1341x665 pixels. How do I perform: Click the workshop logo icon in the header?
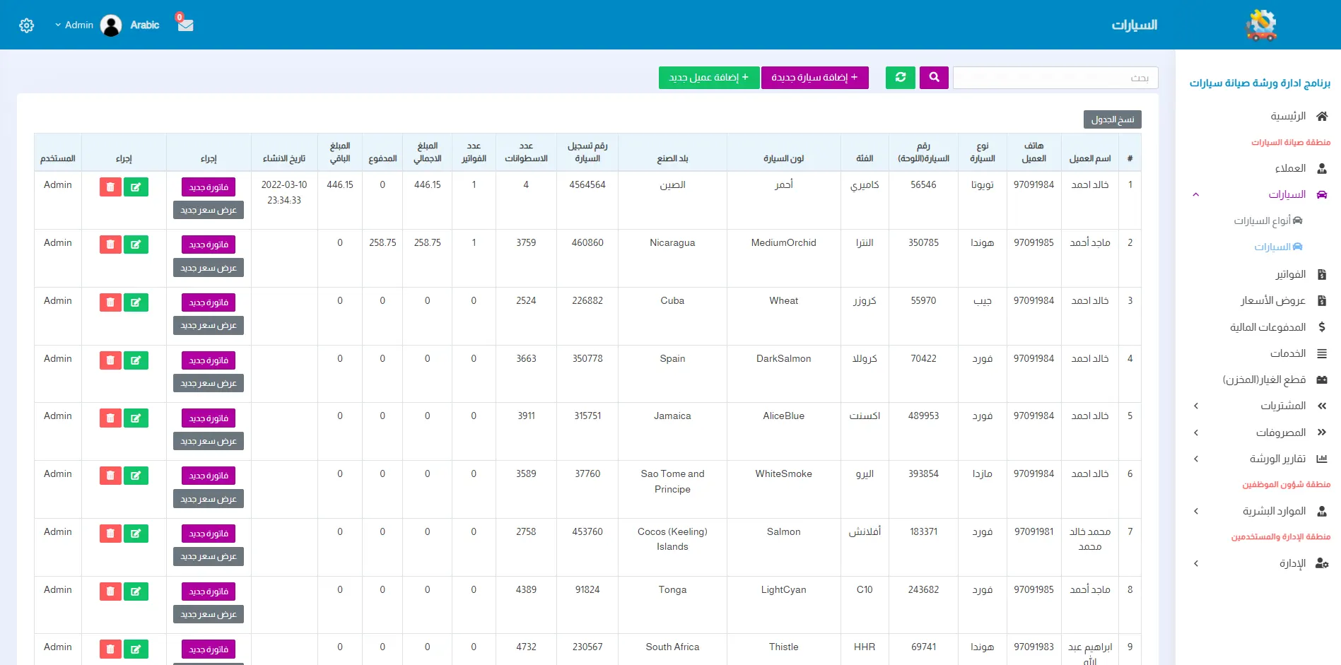(1260, 25)
